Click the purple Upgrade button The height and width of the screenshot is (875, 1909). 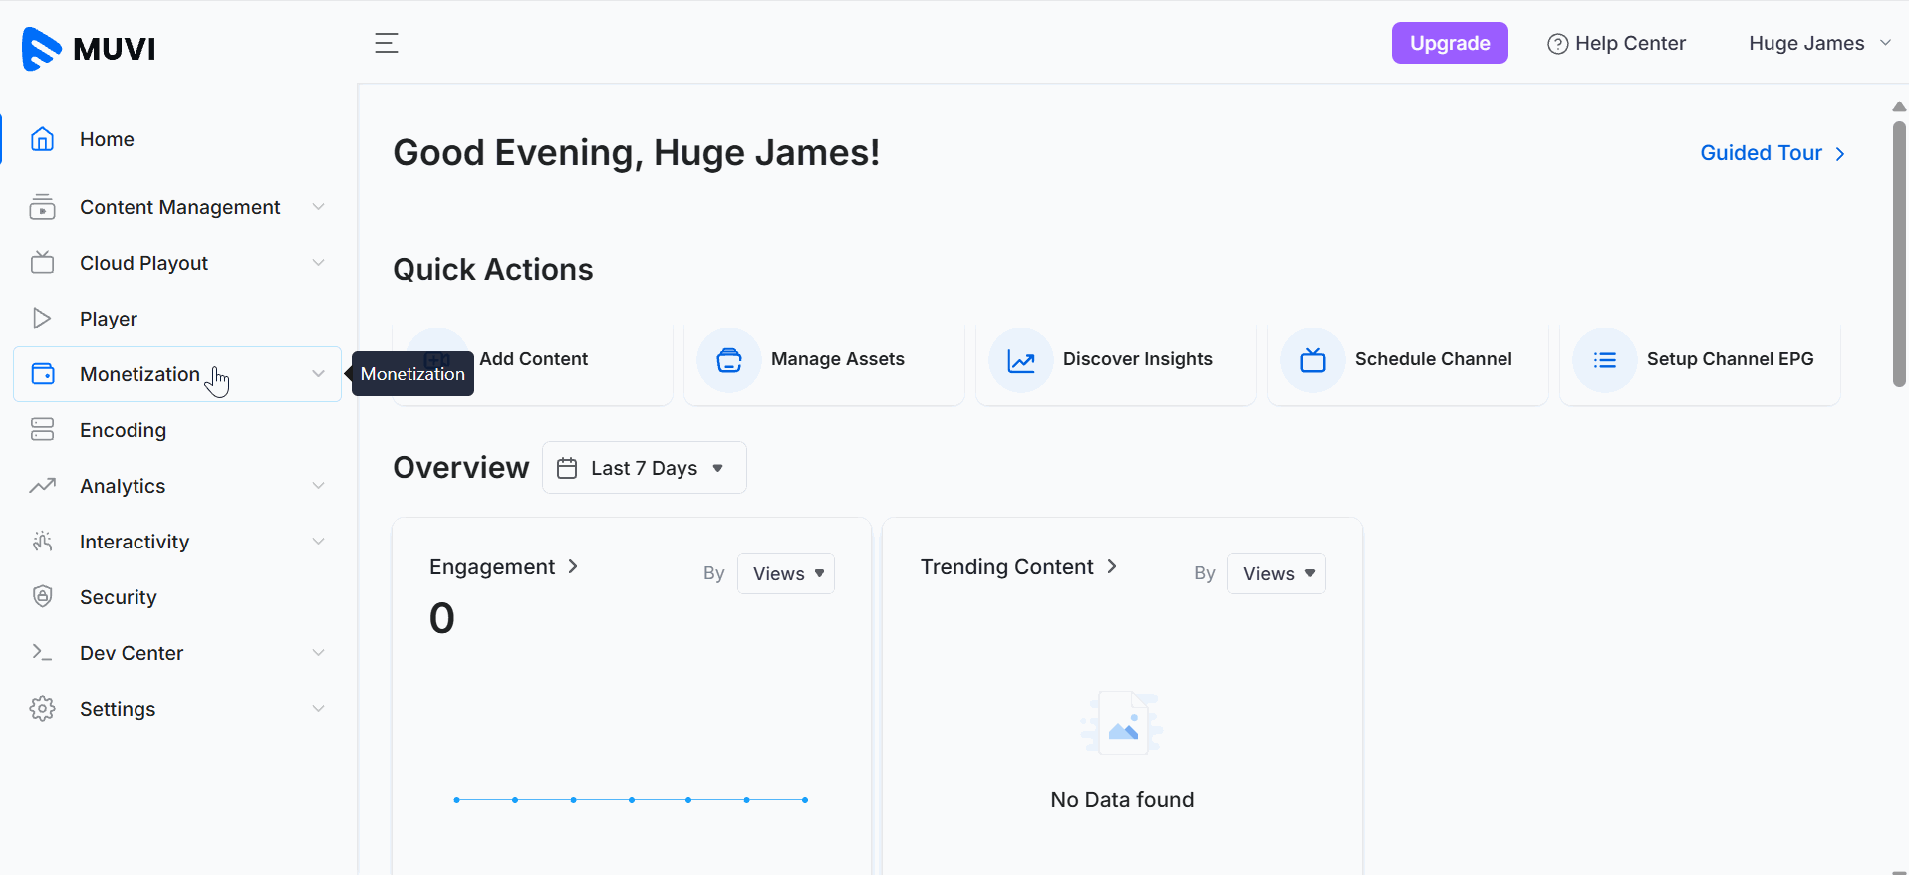click(1449, 43)
